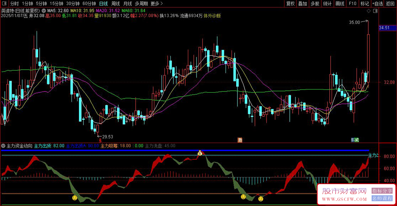Switch to 周线 weekly chart
This screenshot has height=206, width=397.
pyautogui.click(x=116, y=4)
